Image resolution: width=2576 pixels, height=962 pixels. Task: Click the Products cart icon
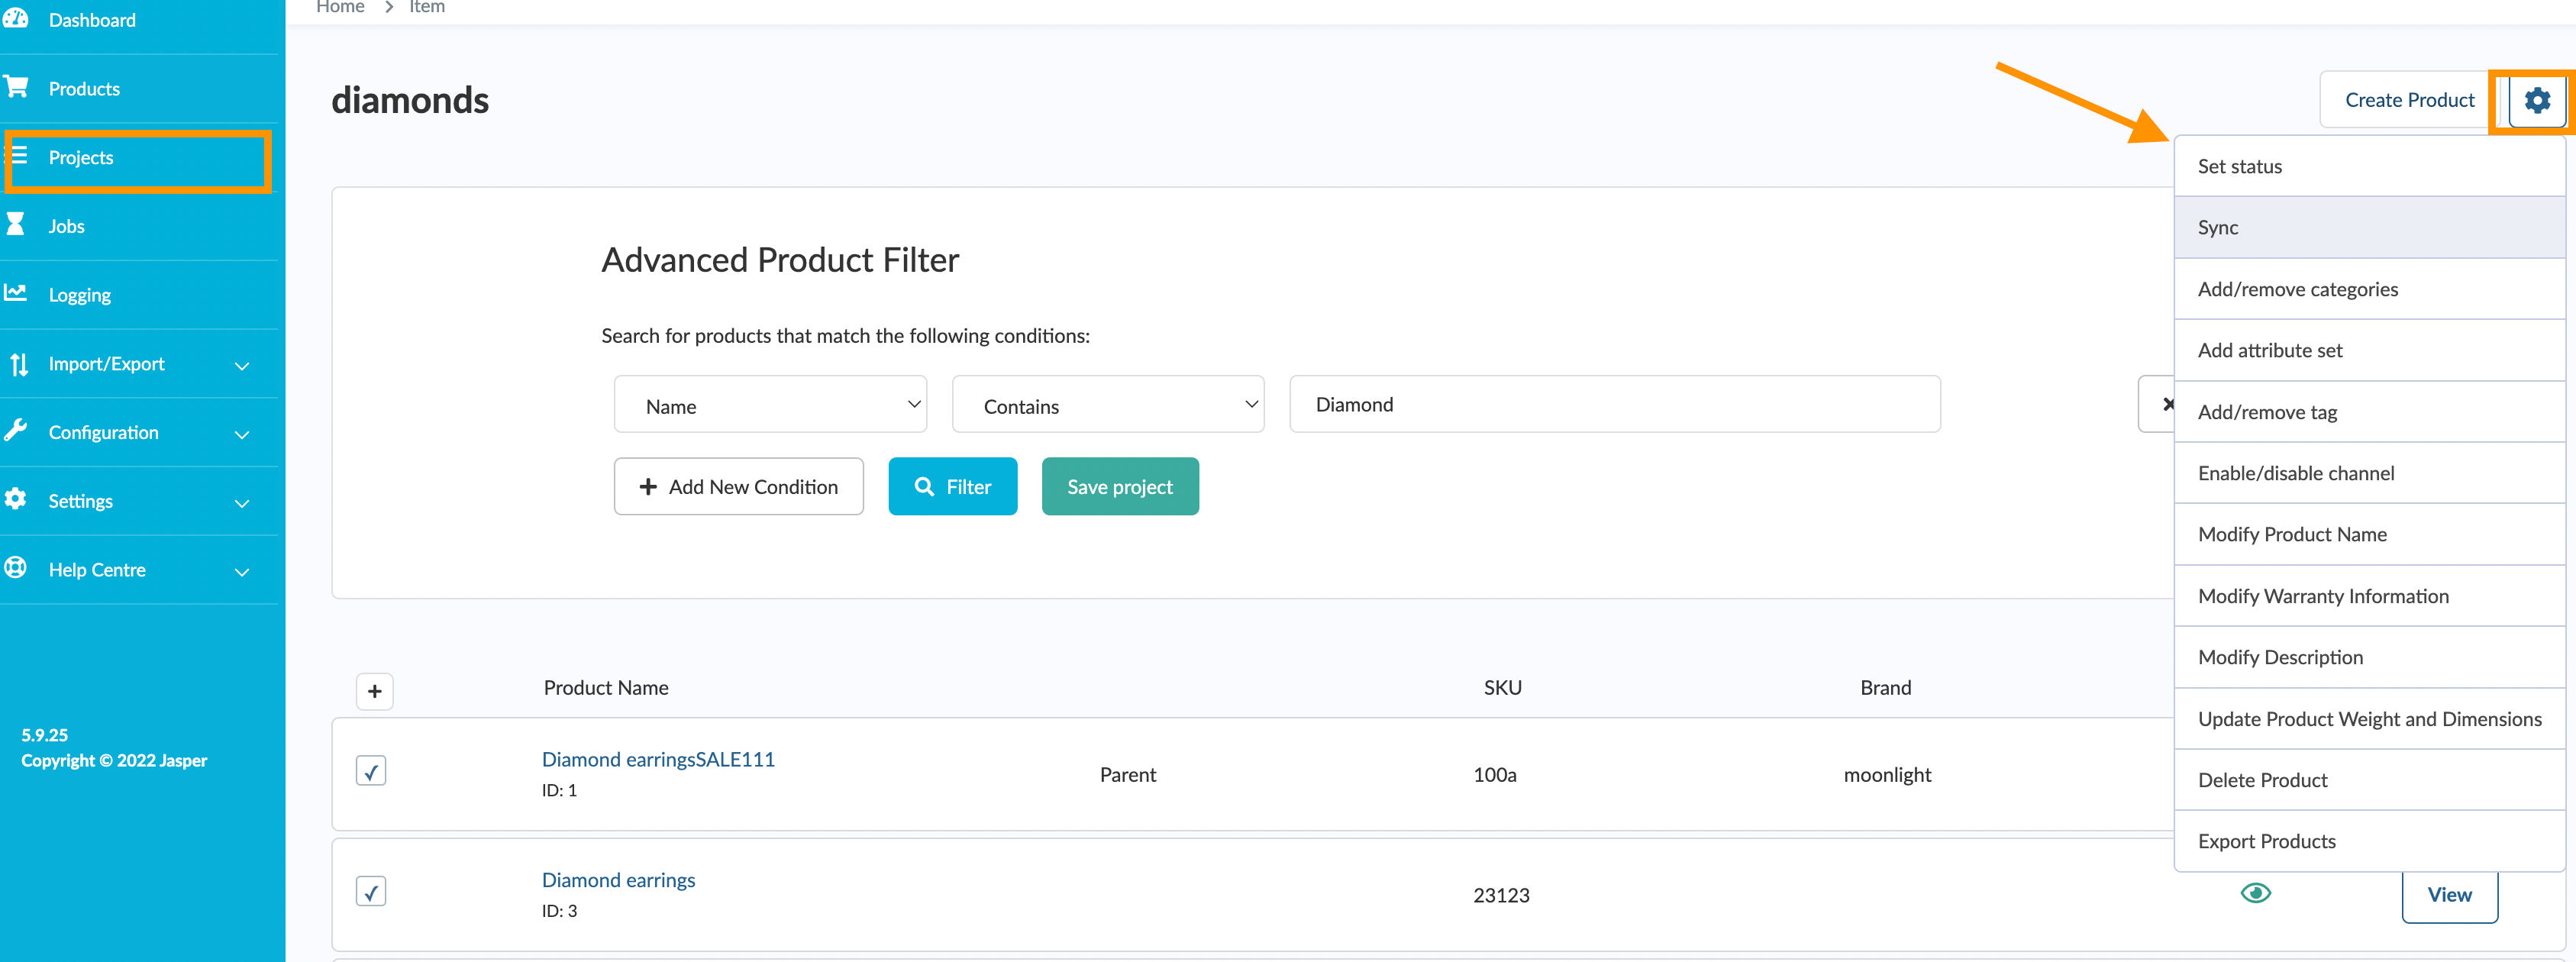click(16, 87)
